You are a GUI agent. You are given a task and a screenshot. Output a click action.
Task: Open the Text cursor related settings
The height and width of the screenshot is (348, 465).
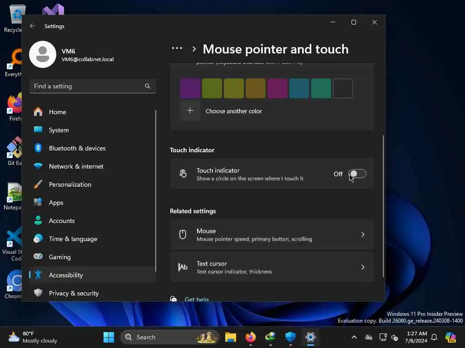(272, 267)
